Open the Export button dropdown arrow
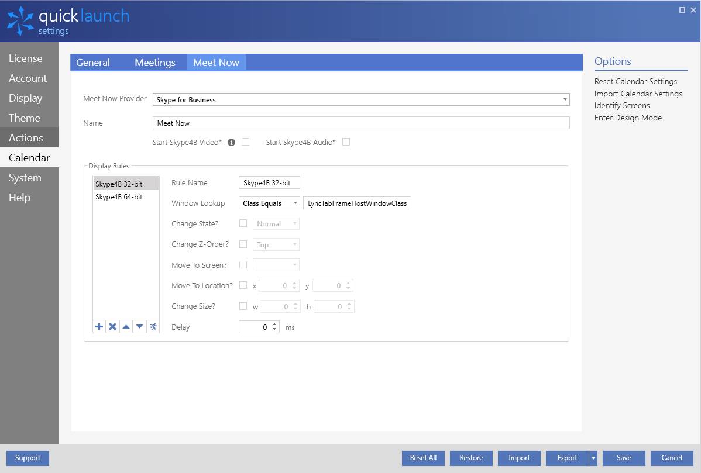This screenshot has height=473, width=701. (x=593, y=458)
